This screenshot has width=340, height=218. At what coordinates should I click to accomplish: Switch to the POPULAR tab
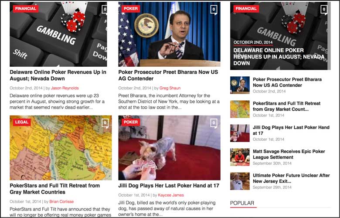[x=242, y=203]
